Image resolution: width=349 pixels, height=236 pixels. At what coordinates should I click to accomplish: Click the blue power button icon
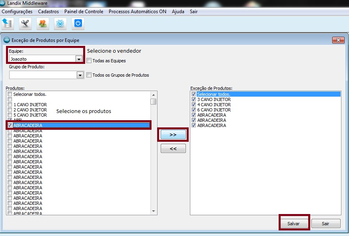click(x=78, y=24)
